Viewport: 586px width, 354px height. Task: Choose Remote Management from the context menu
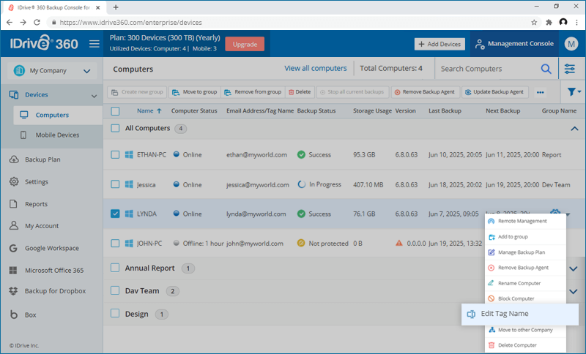(525, 221)
